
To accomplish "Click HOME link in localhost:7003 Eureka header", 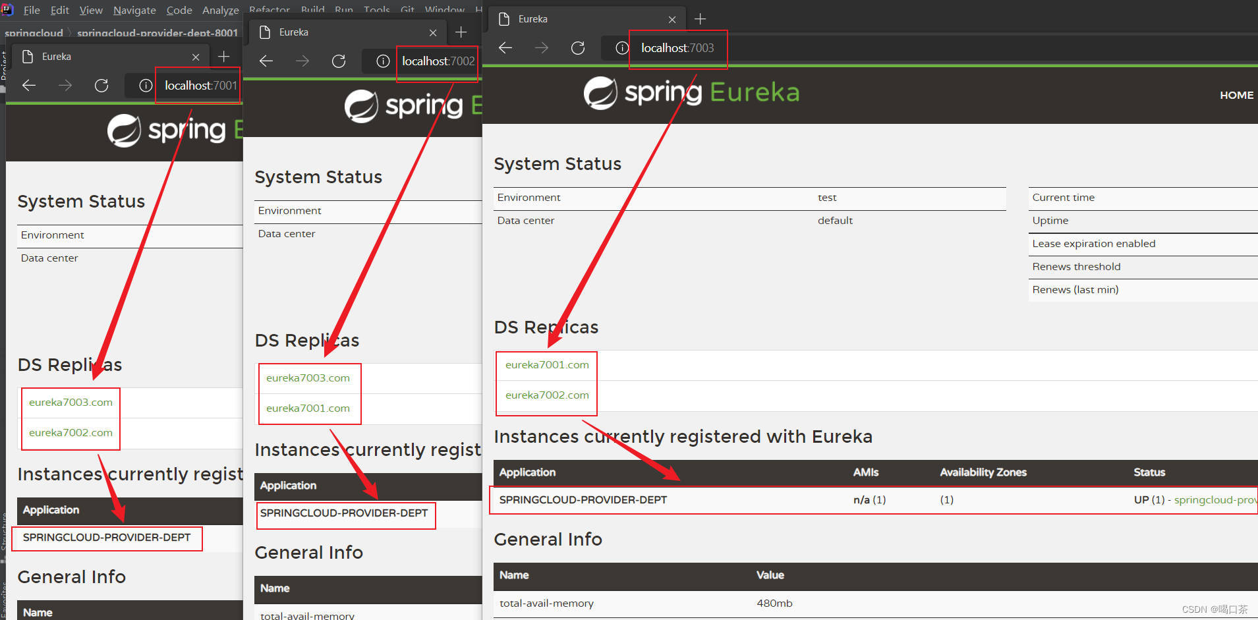I will tap(1236, 95).
